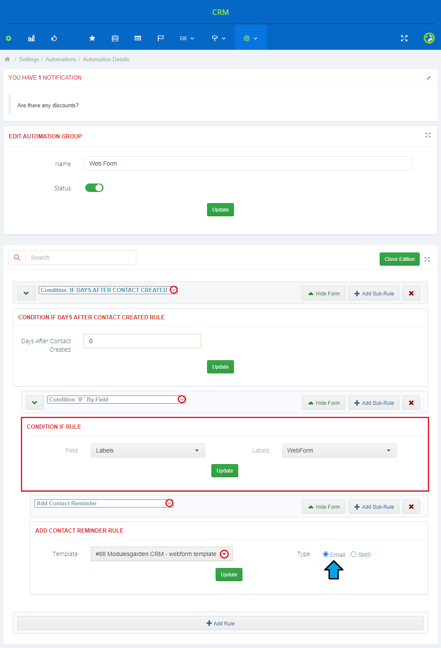
Task: Open the Add Contact Reminder dropdown
Action: 104,503
